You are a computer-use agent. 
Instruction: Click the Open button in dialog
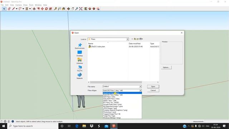(x=153, y=87)
